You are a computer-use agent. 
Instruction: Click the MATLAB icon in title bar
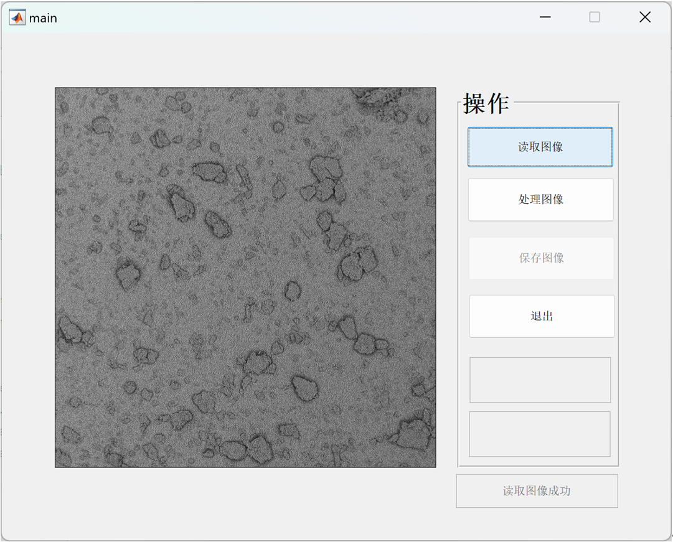point(17,17)
